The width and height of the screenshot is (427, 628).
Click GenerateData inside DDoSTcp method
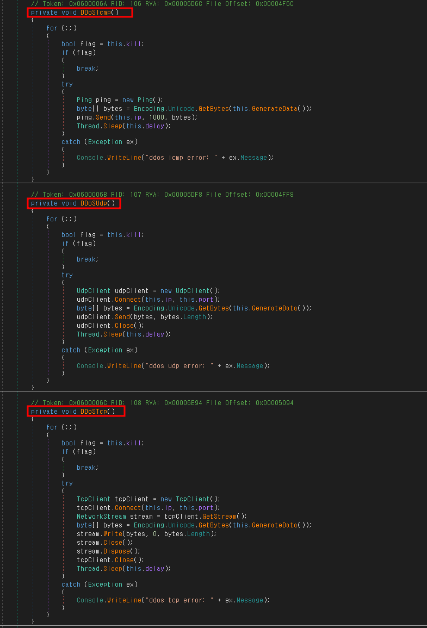click(x=275, y=525)
